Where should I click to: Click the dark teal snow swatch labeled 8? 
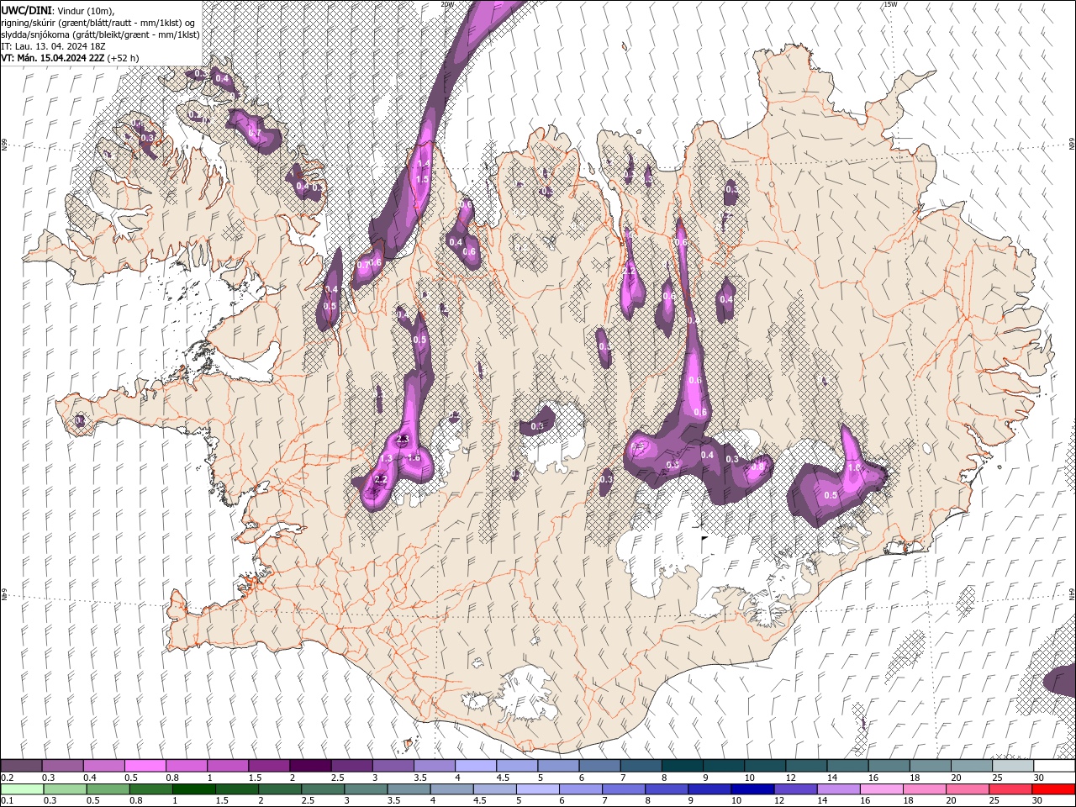pos(682,766)
